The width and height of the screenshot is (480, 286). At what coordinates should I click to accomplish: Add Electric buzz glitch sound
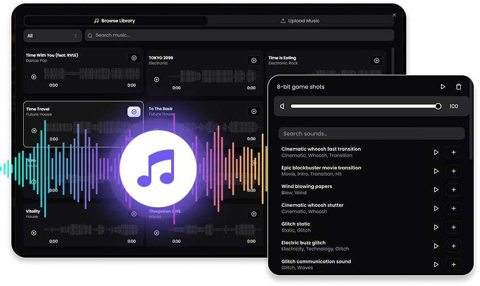tap(453, 246)
